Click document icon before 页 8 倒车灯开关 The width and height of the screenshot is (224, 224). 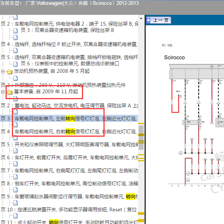click(x=16, y=177)
